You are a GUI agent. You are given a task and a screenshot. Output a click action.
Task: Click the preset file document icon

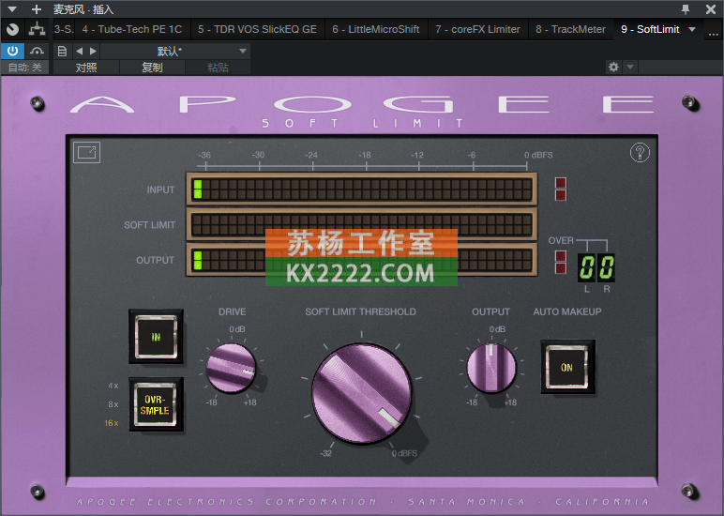pos(62,51)
